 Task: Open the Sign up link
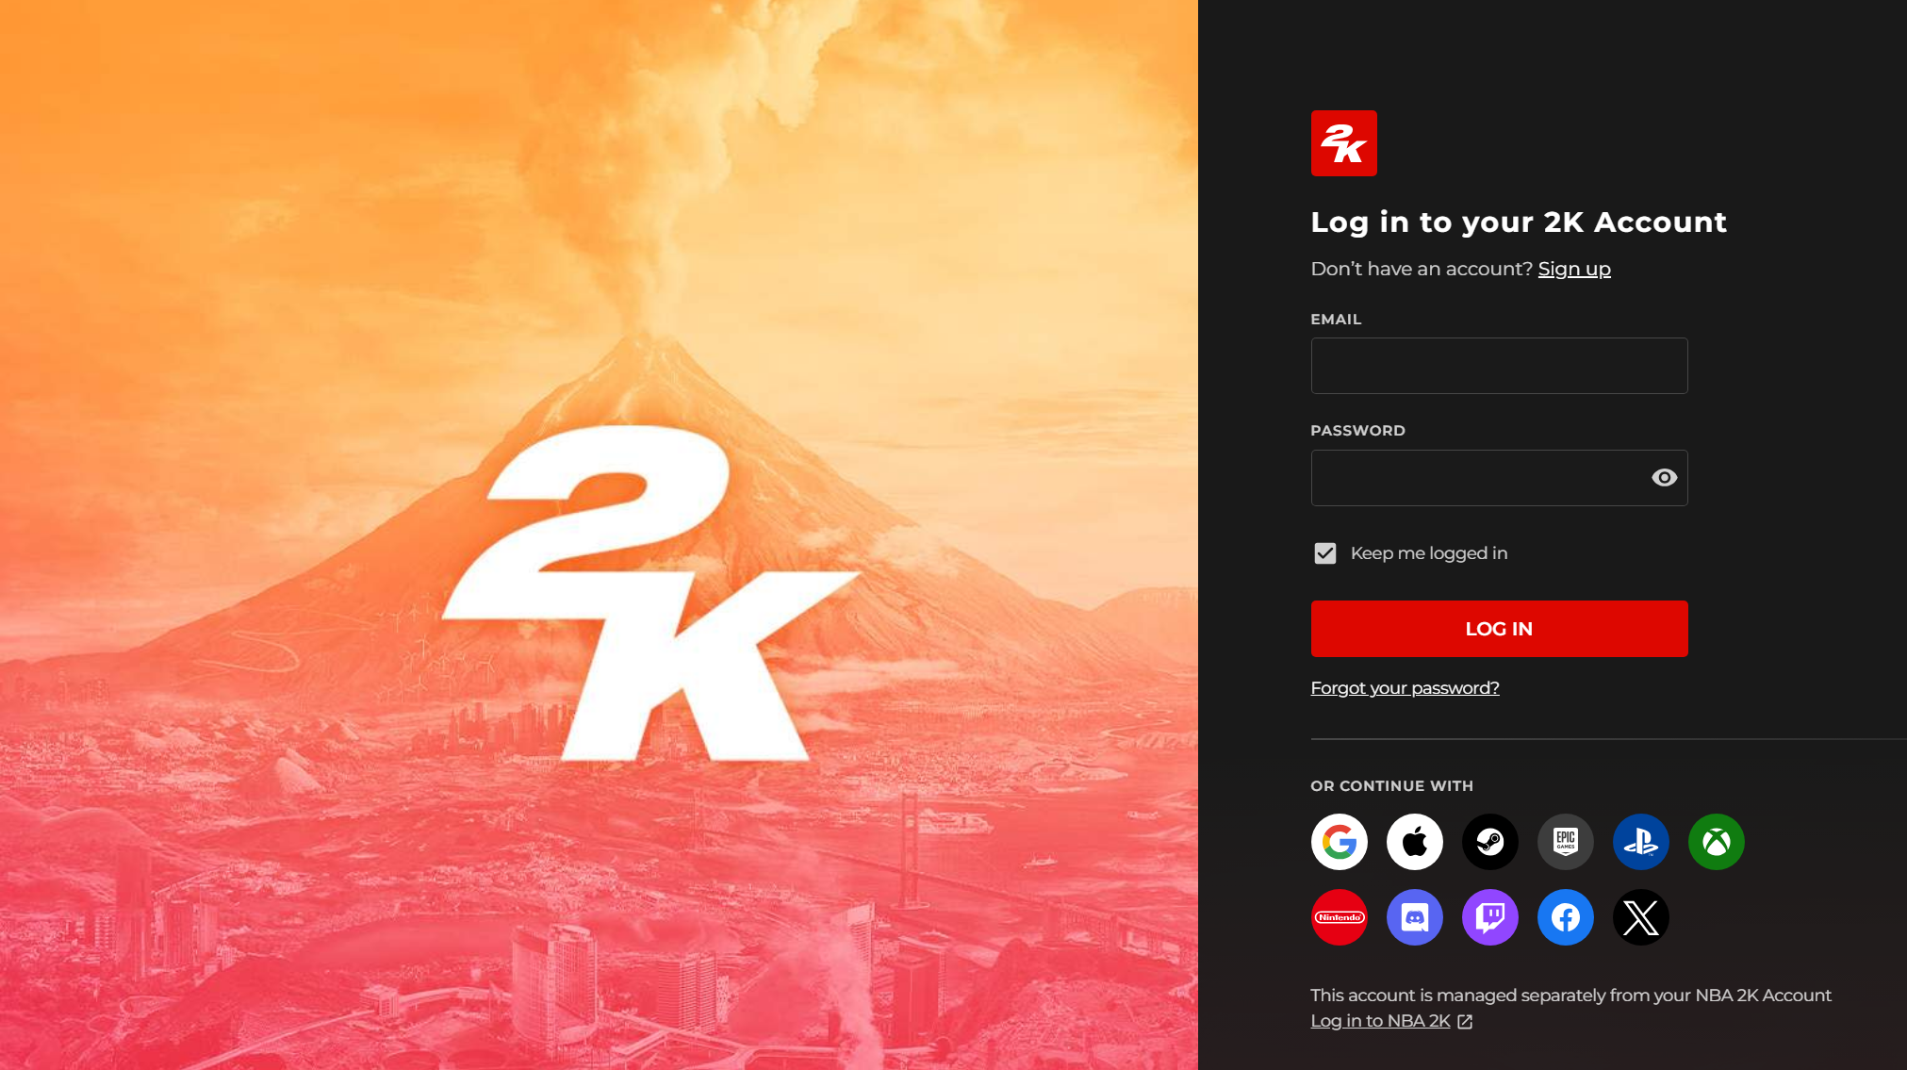1574,269
